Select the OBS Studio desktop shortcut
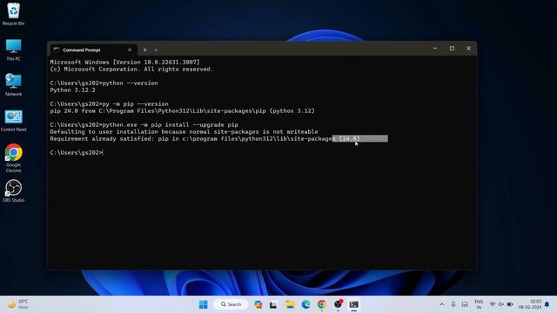The width and height of the screenshot is (557, 313). [13, 191]
